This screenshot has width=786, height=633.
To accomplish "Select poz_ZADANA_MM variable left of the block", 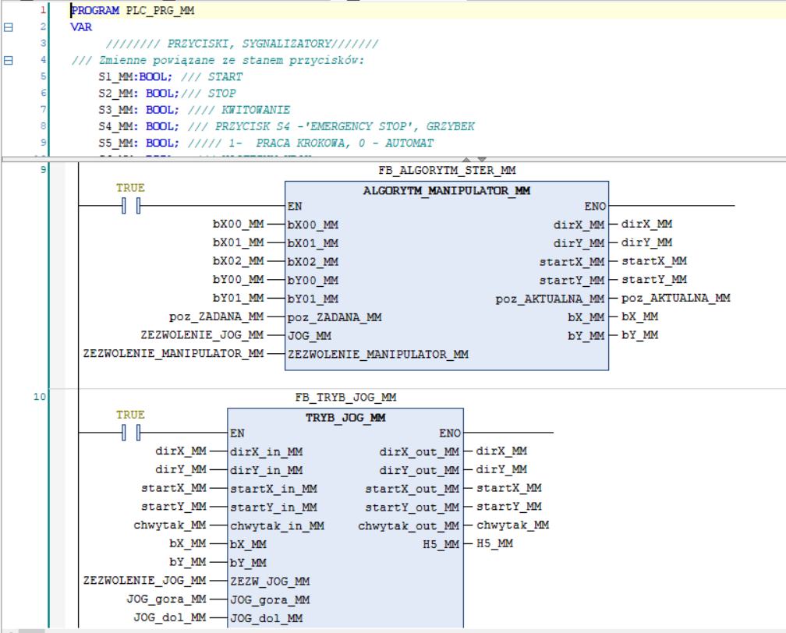I will coord(217,316).
